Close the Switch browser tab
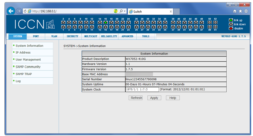The width and height of the screenshot is (253, 136). 171,12
